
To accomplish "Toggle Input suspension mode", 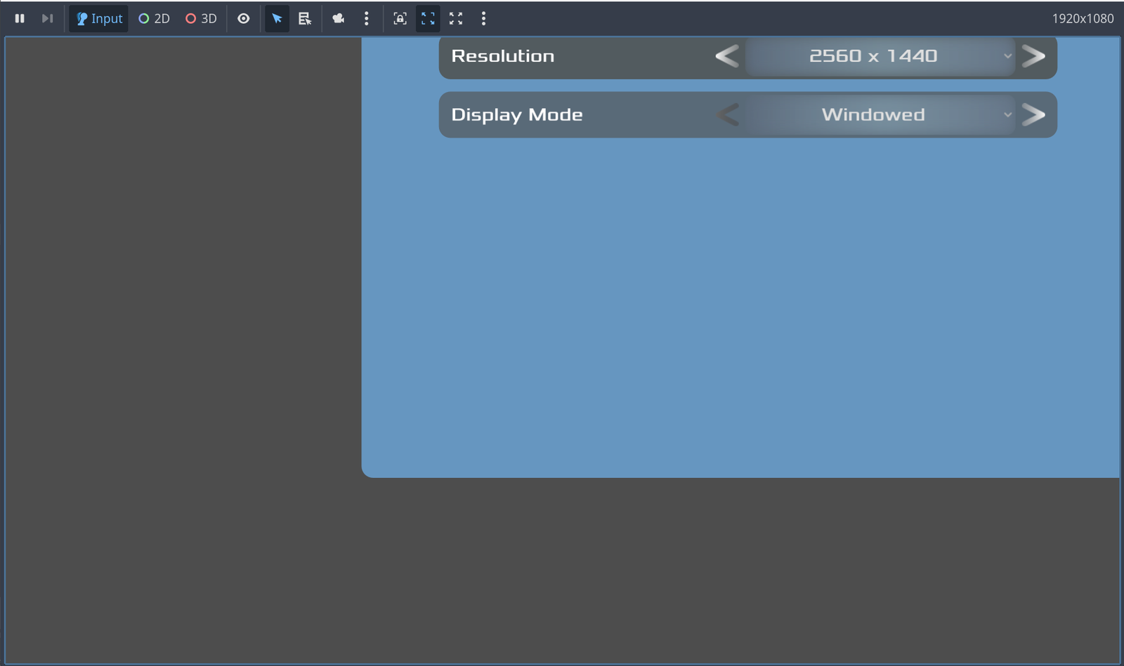I will tap(98, 19).
